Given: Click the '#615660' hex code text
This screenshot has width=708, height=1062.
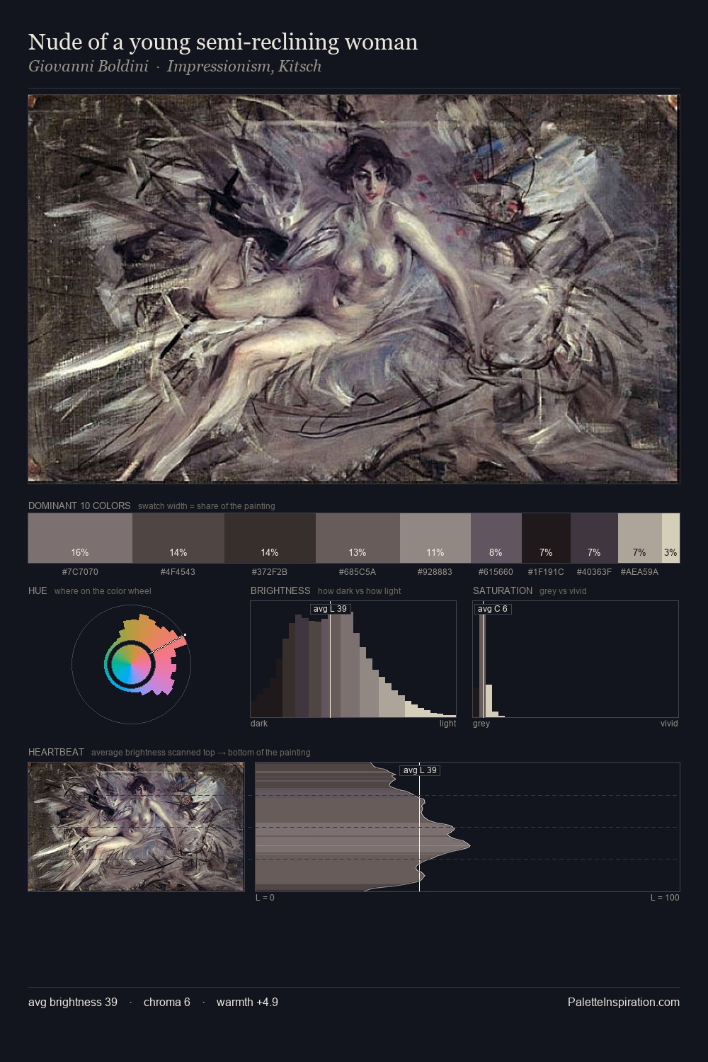Looking at the screenshot, I should click(496, 572).
